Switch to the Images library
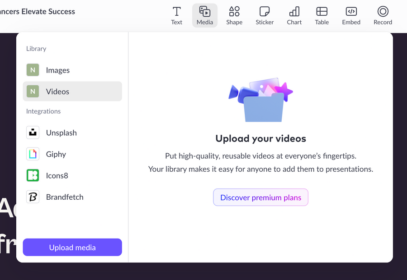 pyautogui.click(x=58, y=70)
